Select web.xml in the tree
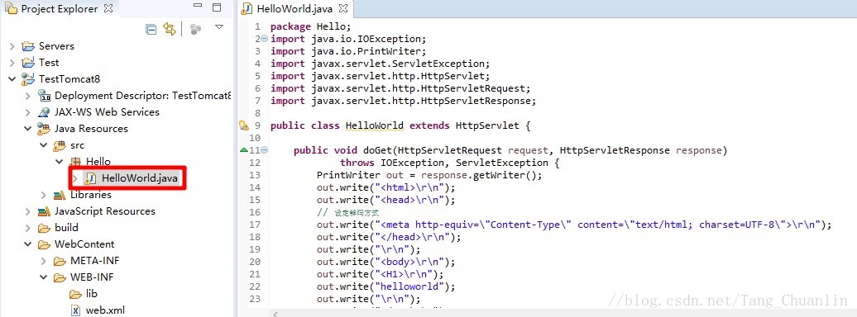857x317 pixels. 106,310
